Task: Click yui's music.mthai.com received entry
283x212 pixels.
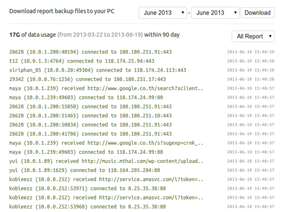Action: point(106,161)
